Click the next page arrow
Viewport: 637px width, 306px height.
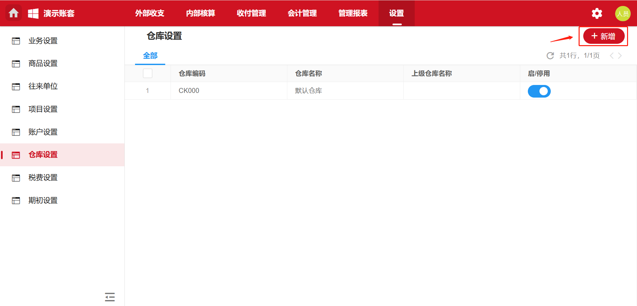(x=620, y=55)
